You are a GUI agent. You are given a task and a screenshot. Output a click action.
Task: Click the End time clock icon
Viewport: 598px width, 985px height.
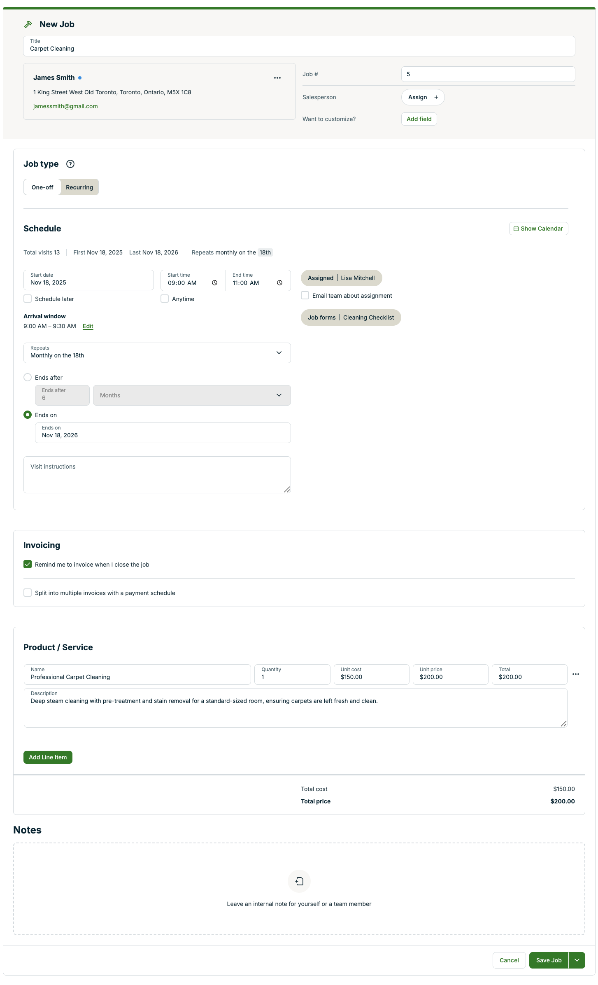(279, 283)
